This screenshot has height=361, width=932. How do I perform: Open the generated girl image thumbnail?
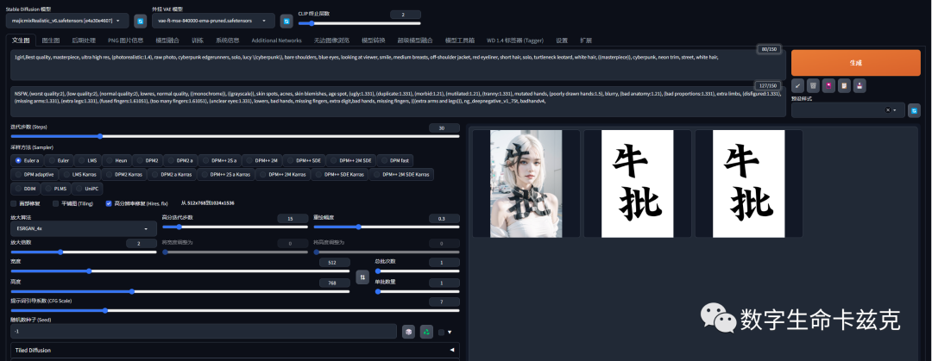click(x=526, y=184)
